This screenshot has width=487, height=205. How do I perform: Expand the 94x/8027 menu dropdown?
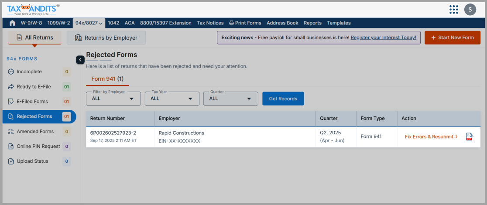[89, 23]
